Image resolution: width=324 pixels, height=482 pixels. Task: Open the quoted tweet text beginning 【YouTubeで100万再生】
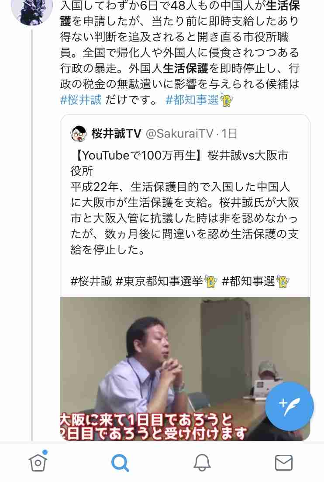[x=185, y=203]
